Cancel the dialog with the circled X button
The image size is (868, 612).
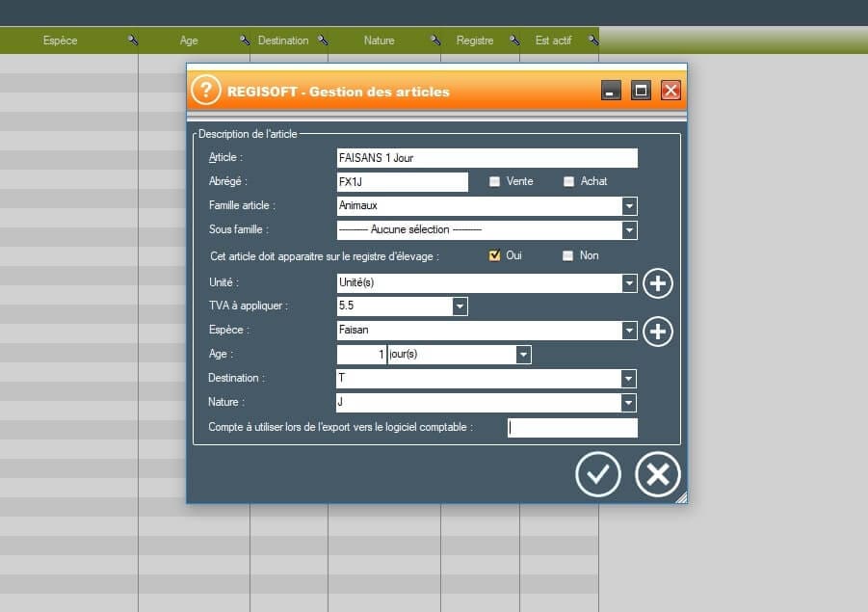click(x=658, y=474)
